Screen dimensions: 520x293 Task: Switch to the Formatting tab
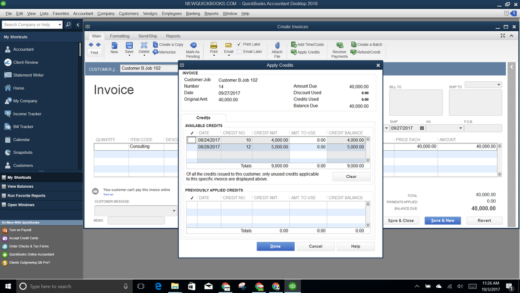tap(120, 36)
